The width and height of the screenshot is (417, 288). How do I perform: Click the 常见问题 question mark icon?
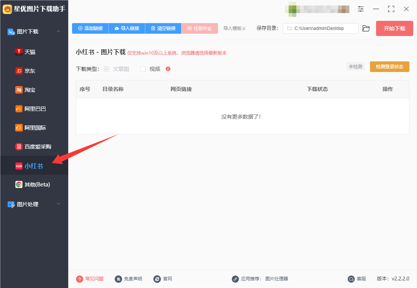80,279
